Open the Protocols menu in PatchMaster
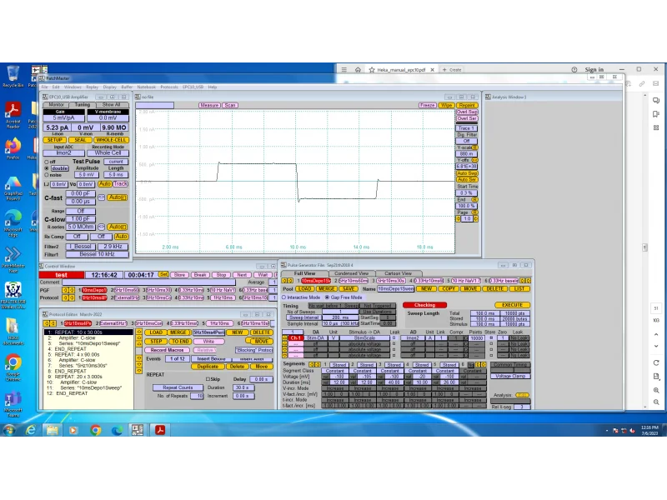 tap(169, 87)
